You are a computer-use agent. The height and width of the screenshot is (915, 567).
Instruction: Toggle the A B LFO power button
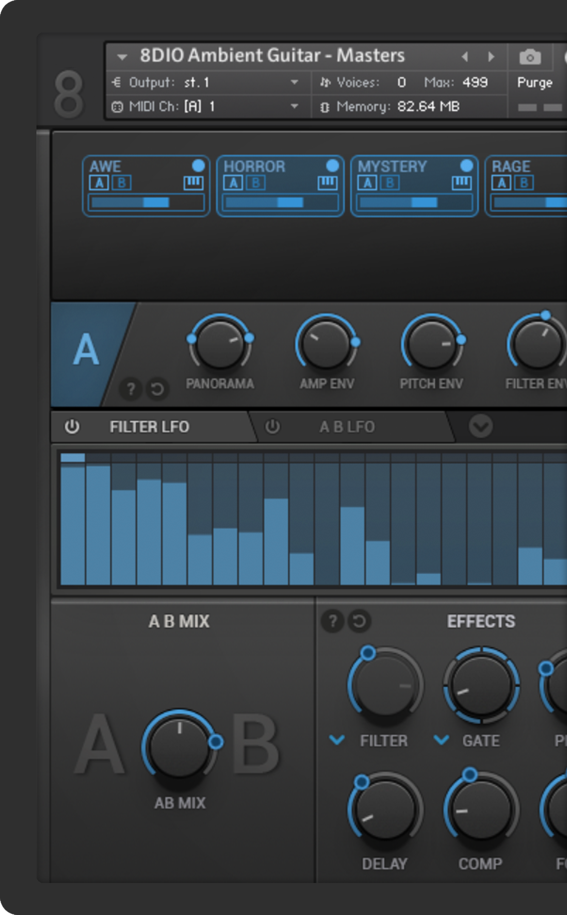(272, 426)
